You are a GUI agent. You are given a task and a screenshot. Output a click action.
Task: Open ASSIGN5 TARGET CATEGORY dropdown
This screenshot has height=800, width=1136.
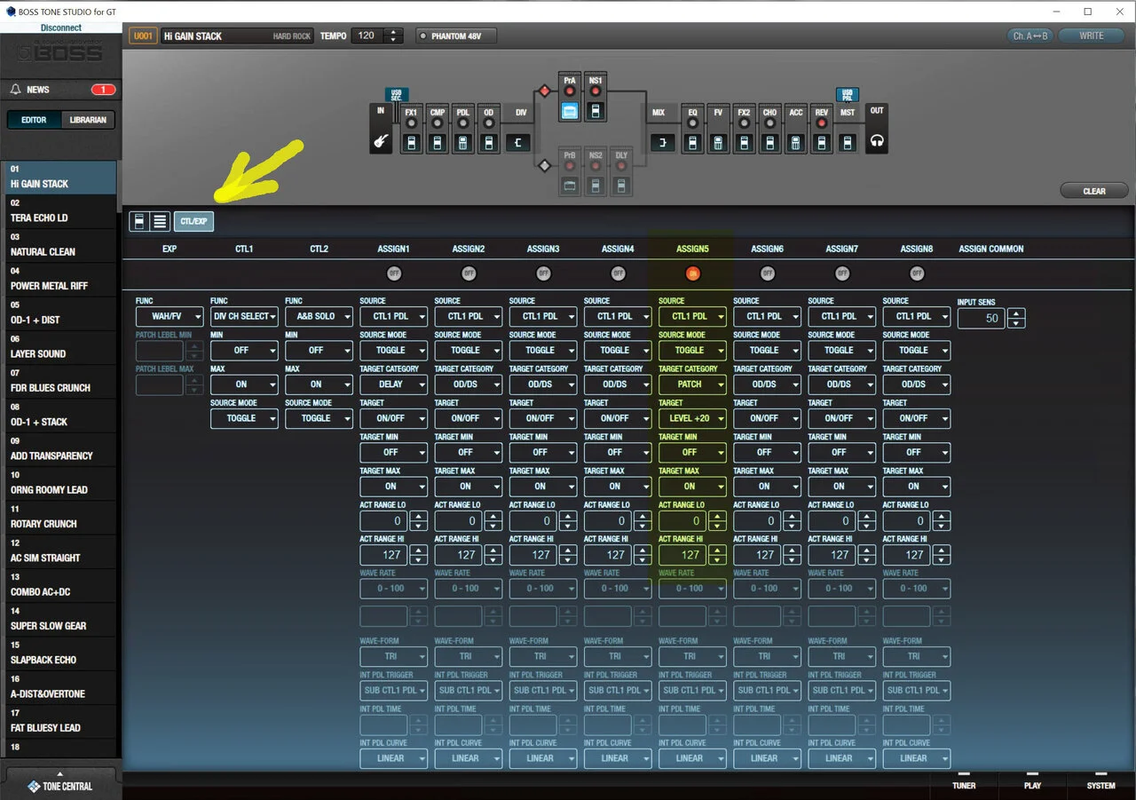tap(692, 384)
